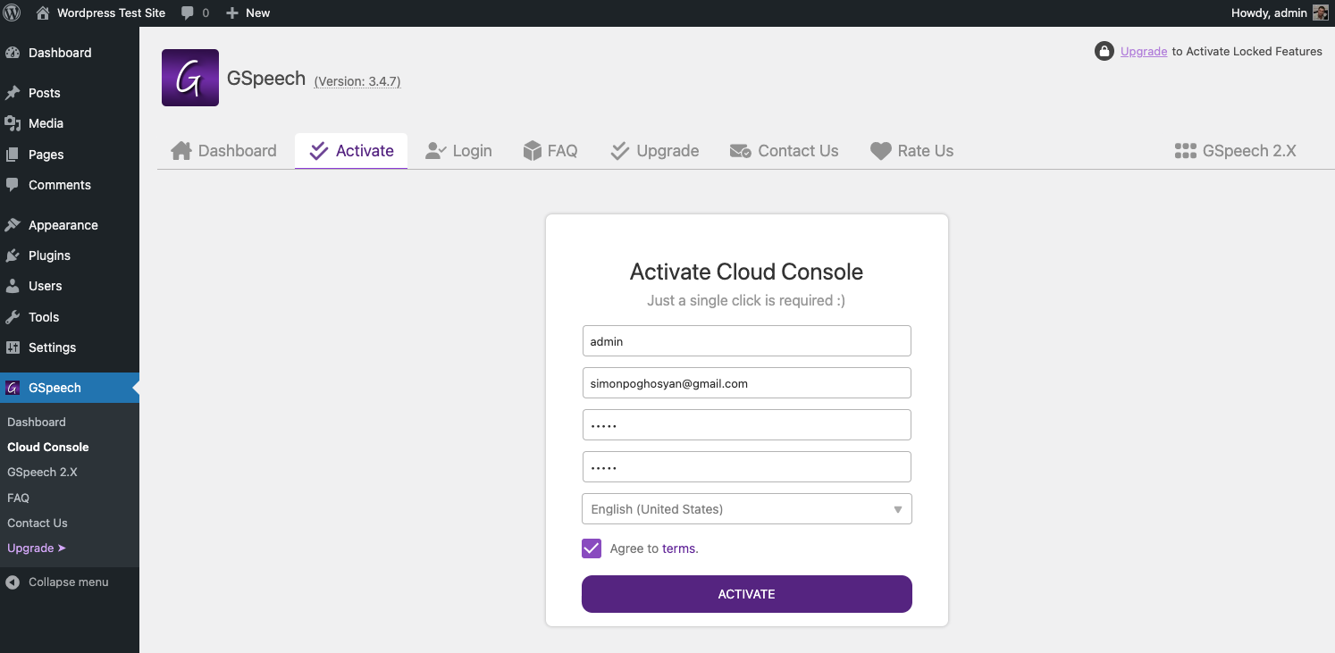Click the Dashboard gauge icon in sidebar
The image size is (1335, 653).
point(13,53)
